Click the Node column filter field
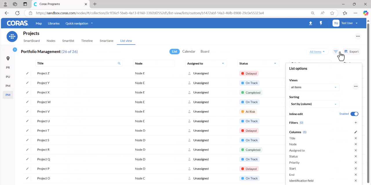The height and width of the screenshot is (185, 371). [154, 63]
